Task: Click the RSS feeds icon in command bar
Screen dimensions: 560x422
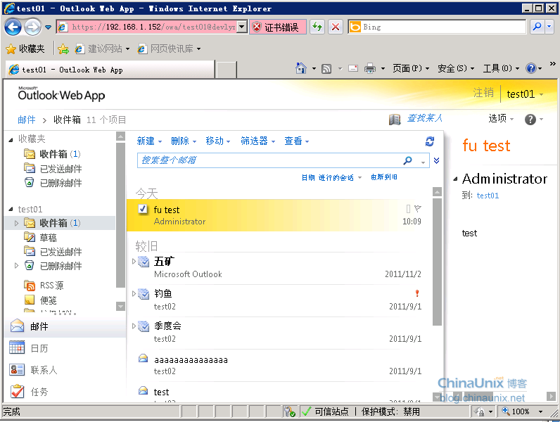Action: pos(326,68)
